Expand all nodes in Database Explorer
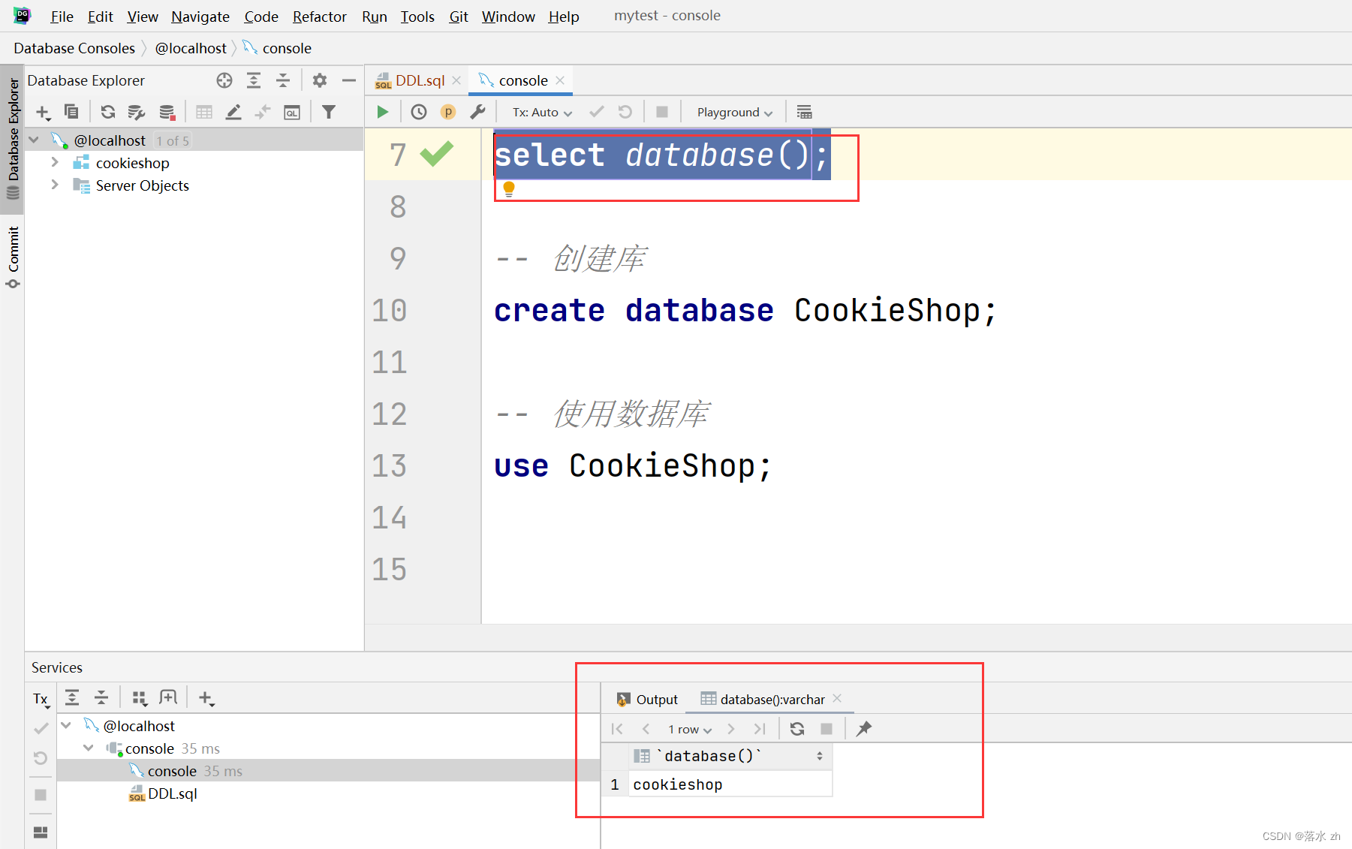This screenshot has height=849, width=1352. (x=254, y=80)
